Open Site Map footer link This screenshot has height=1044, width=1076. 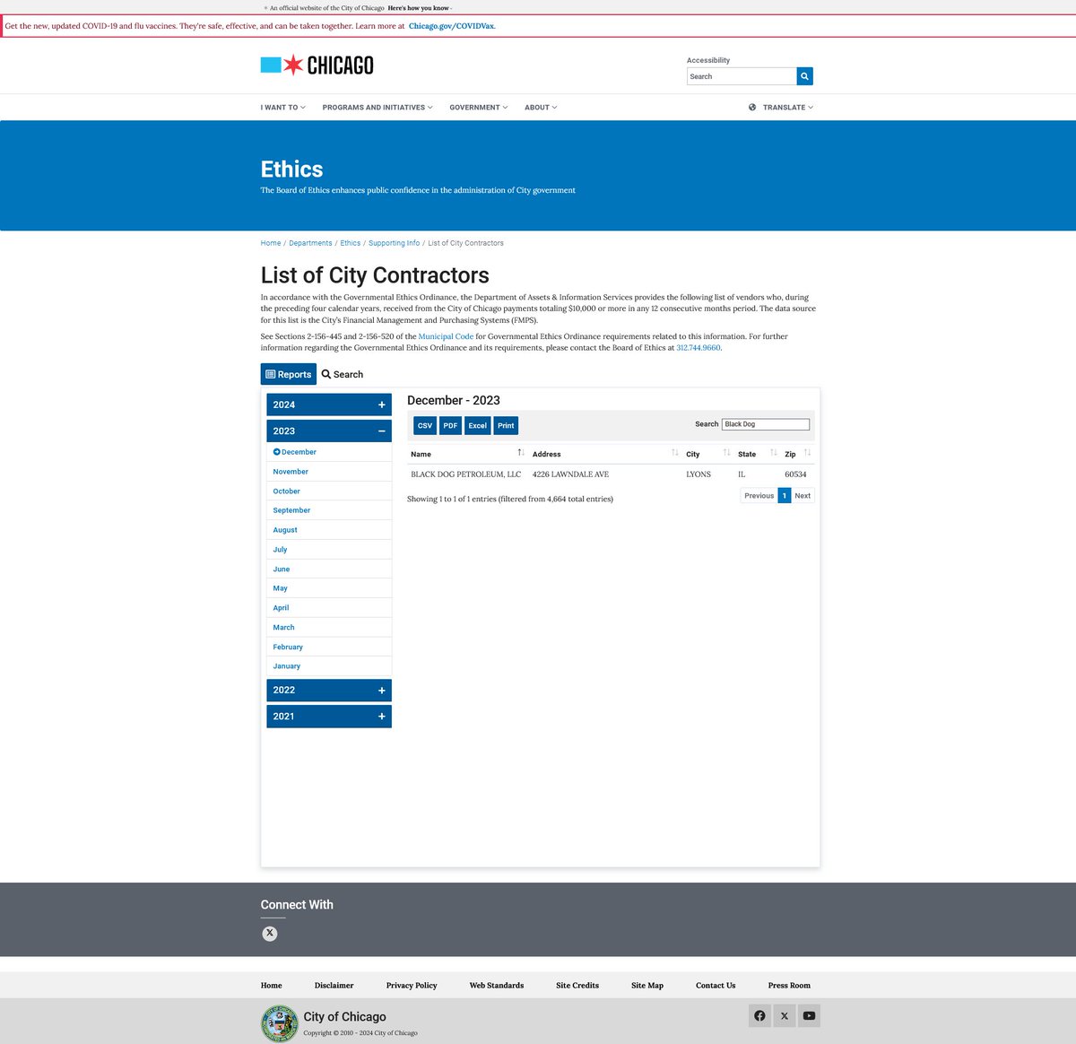pos(647,985)
